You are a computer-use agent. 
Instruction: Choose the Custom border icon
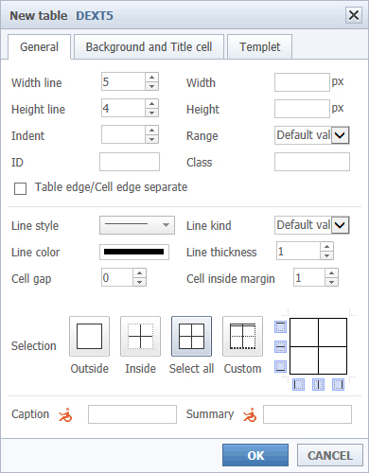pos(242,337)
